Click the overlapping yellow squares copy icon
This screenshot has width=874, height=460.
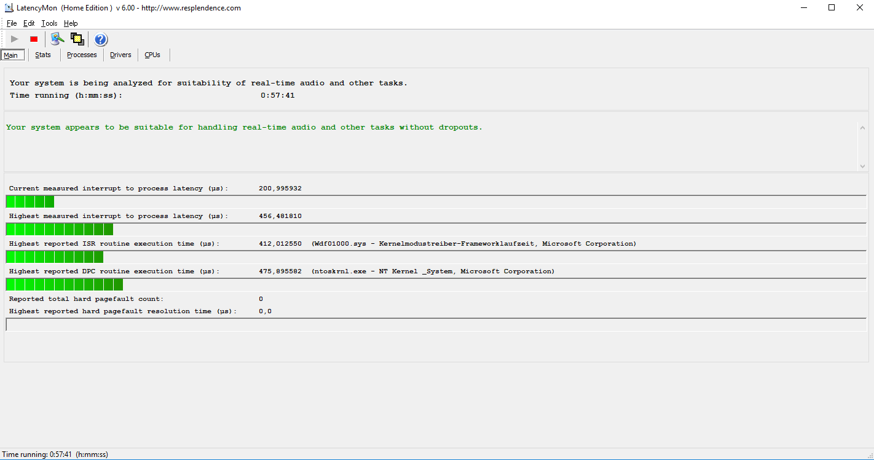click(x=77, y=39)
